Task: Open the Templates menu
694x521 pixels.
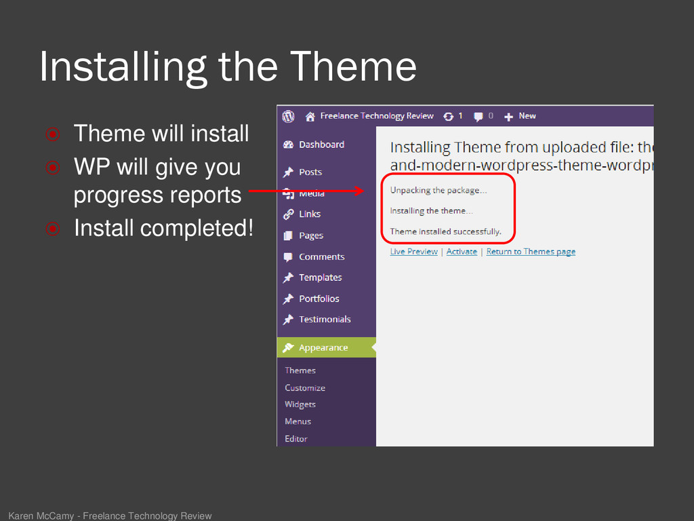Action: (321, 277)
